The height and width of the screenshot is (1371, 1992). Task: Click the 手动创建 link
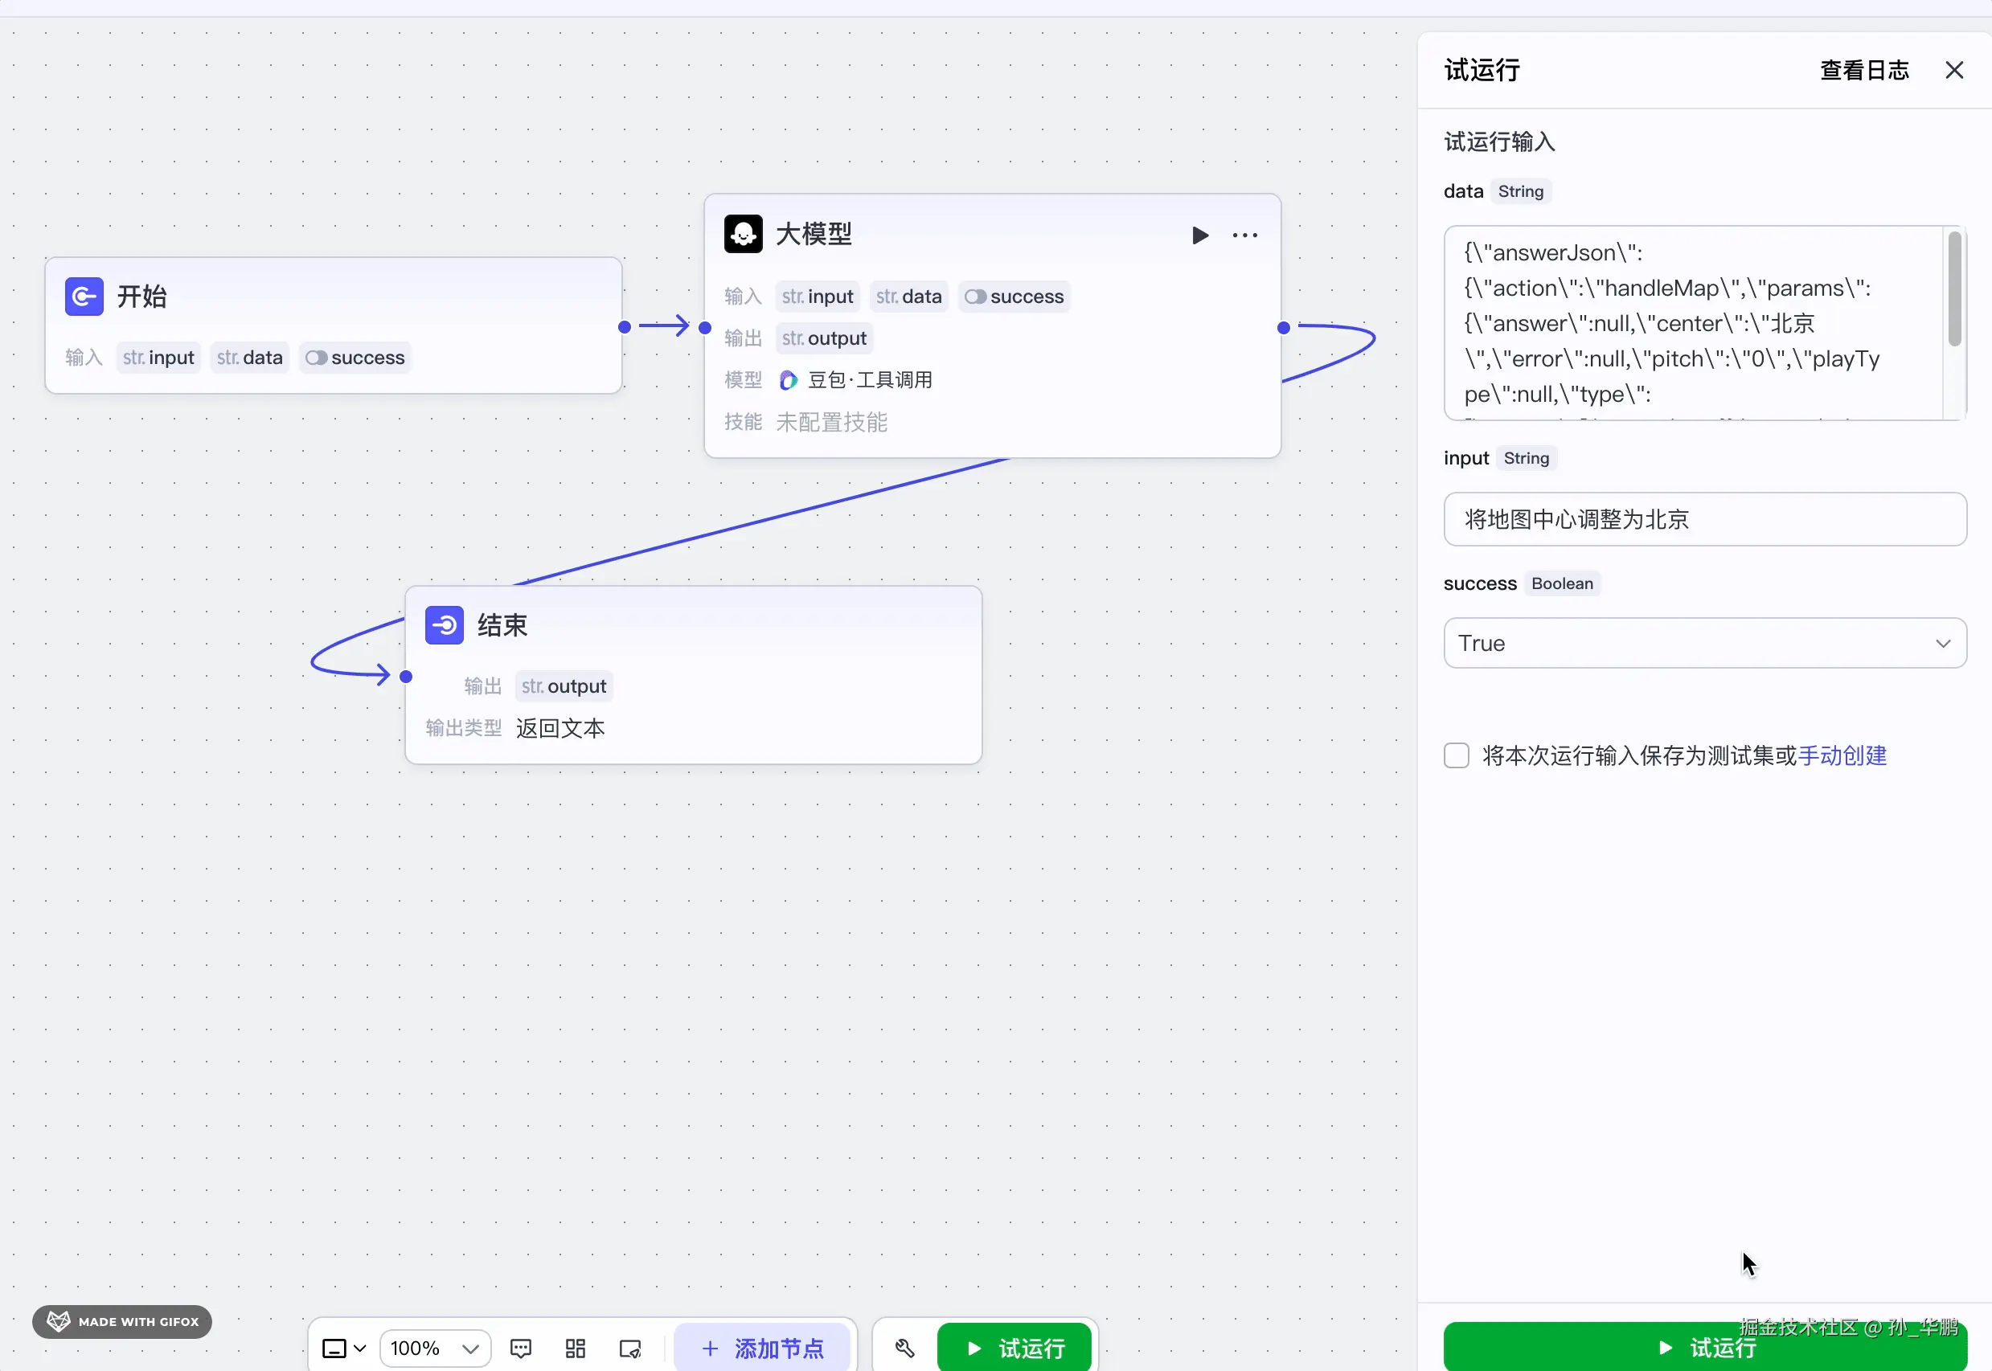(1842, 755)
